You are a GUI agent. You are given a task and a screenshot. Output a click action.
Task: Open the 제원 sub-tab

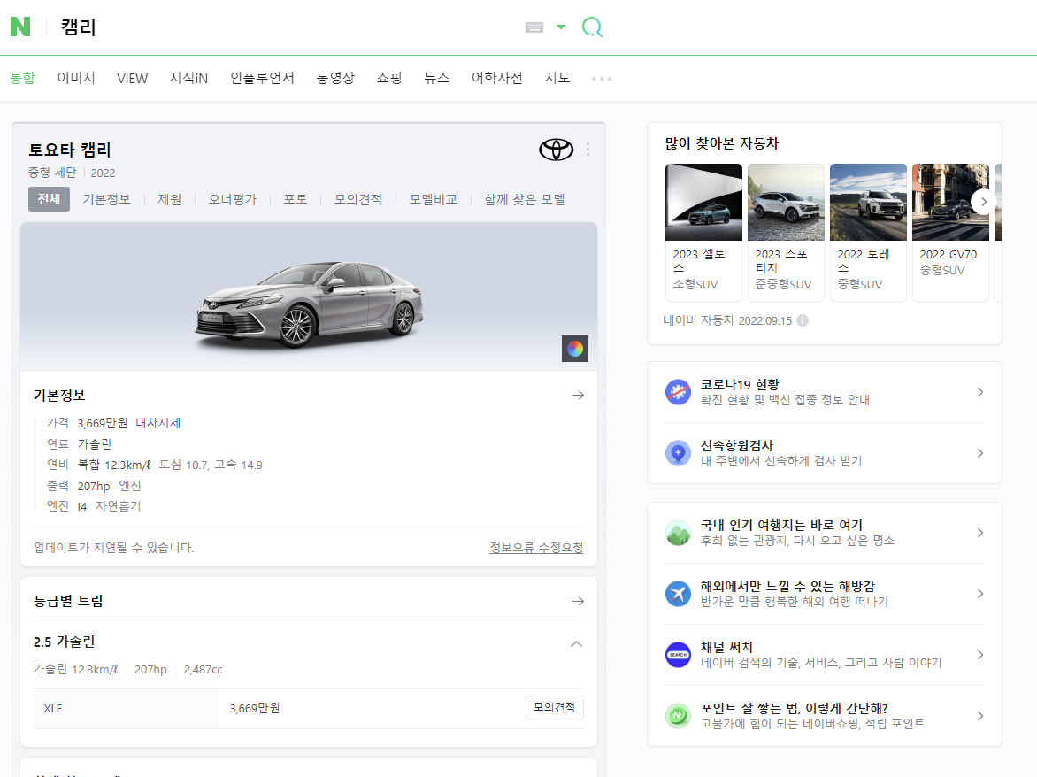click(169, 199)
